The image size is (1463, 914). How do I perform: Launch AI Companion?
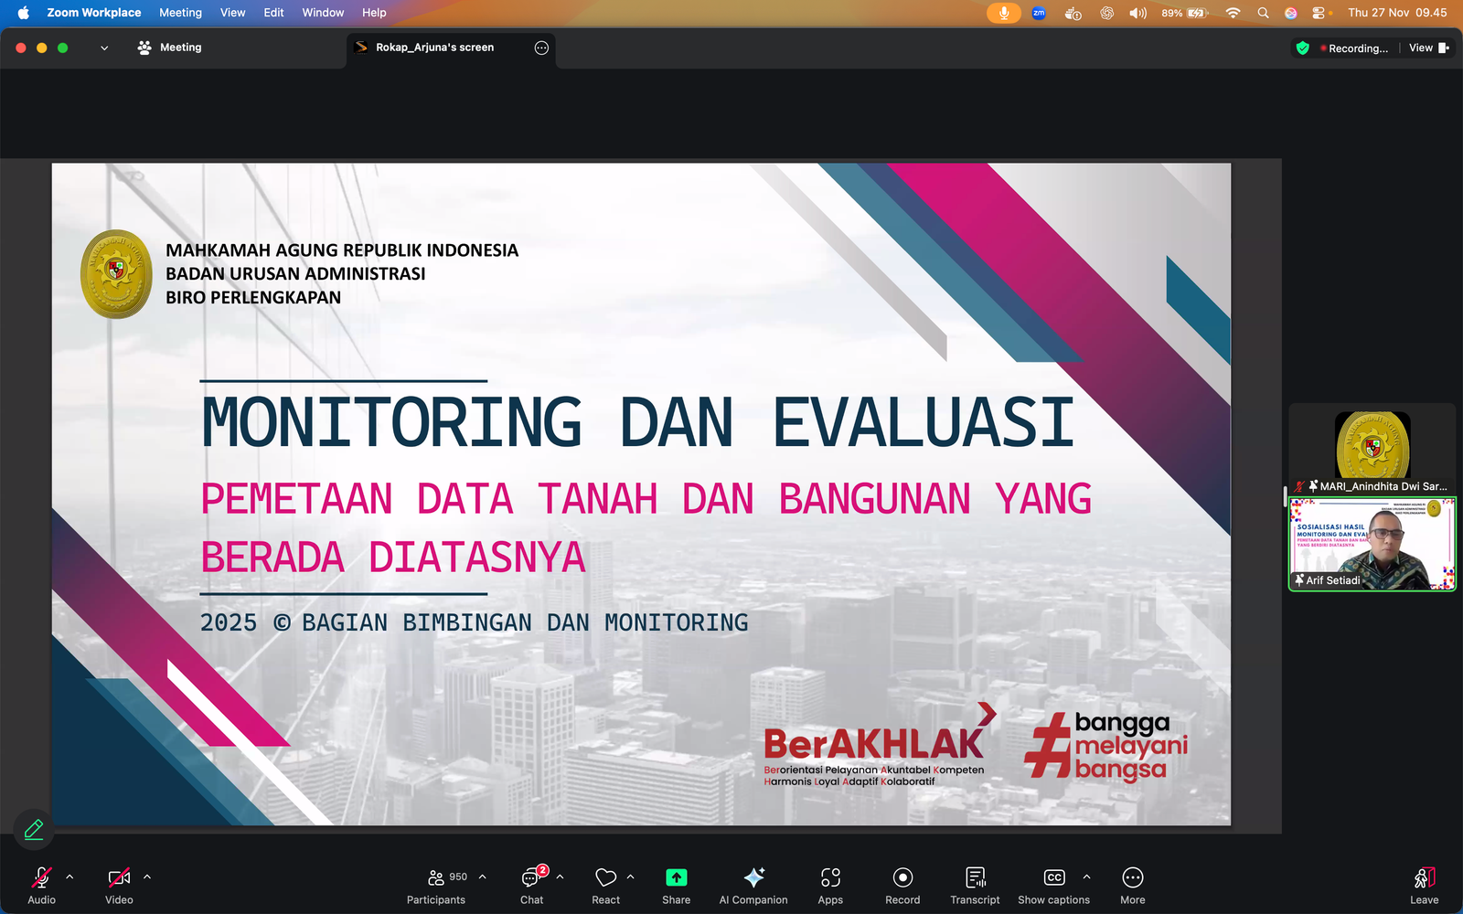point(753,877)
